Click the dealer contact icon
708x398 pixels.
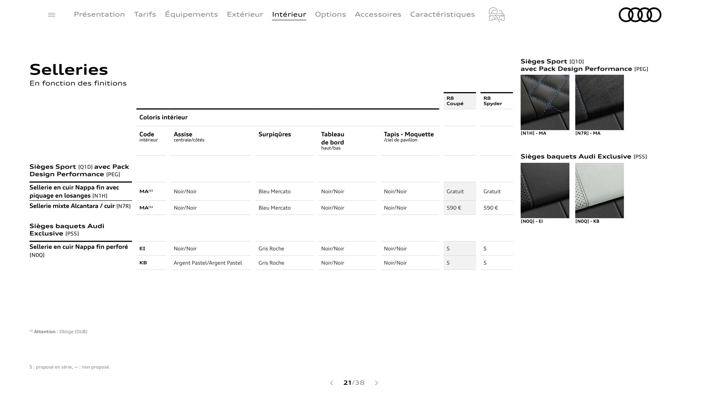click(x=497, y=15)
